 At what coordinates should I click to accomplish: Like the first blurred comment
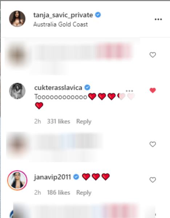coord(153,55)
